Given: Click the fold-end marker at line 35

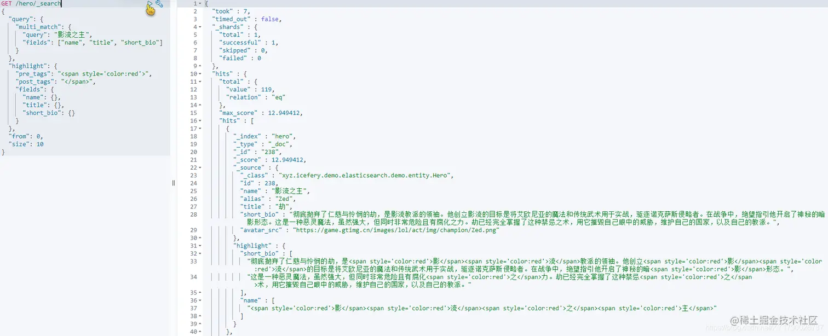Looking at the screenshot, I should [x=200, y=293].
